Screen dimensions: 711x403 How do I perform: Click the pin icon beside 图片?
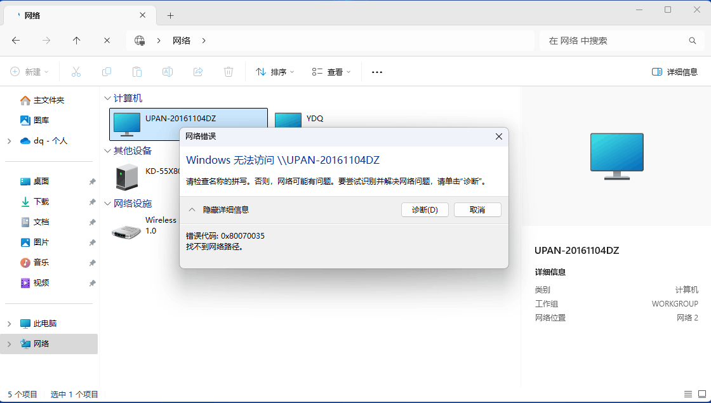click(x=92, y=242)
